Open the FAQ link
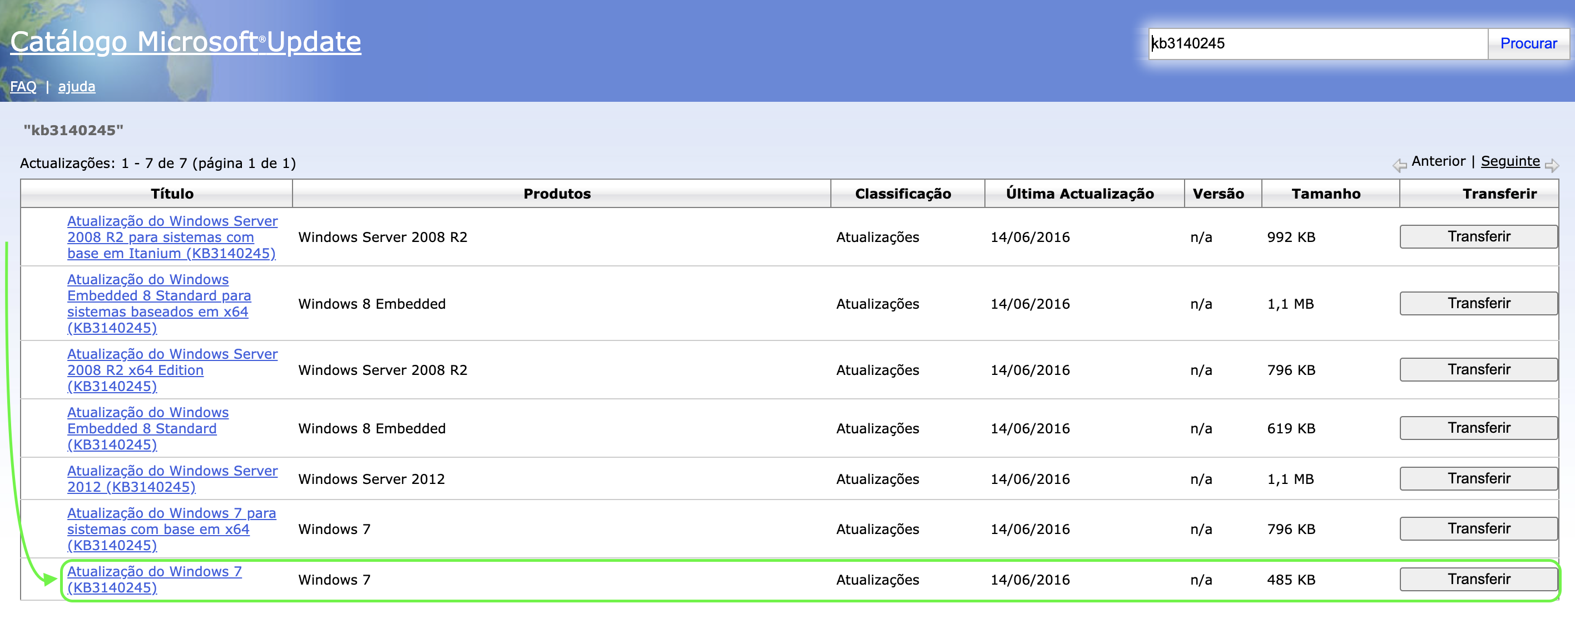The image size is (1575, 623). click(x=23, y=86)
